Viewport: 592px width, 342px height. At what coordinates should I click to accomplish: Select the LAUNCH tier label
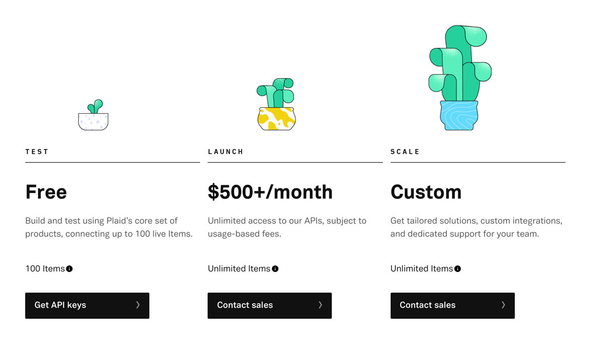[x=225, y=152]
